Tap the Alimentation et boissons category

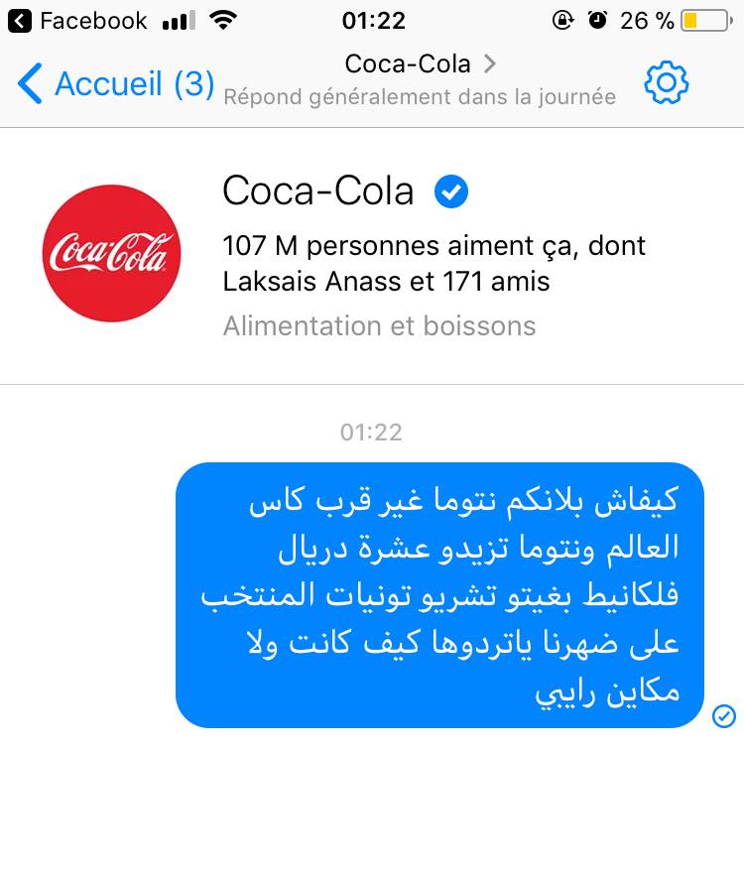pos(380,326)
